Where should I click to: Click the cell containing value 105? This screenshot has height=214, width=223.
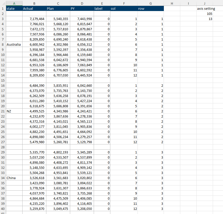coord(205,14)
